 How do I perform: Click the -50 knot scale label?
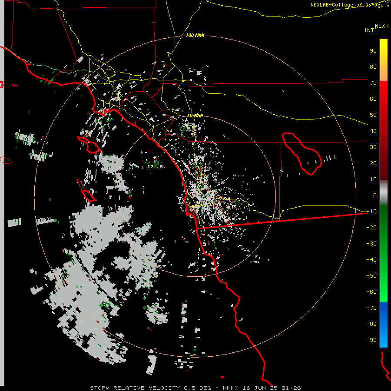[x=371, y=276]
